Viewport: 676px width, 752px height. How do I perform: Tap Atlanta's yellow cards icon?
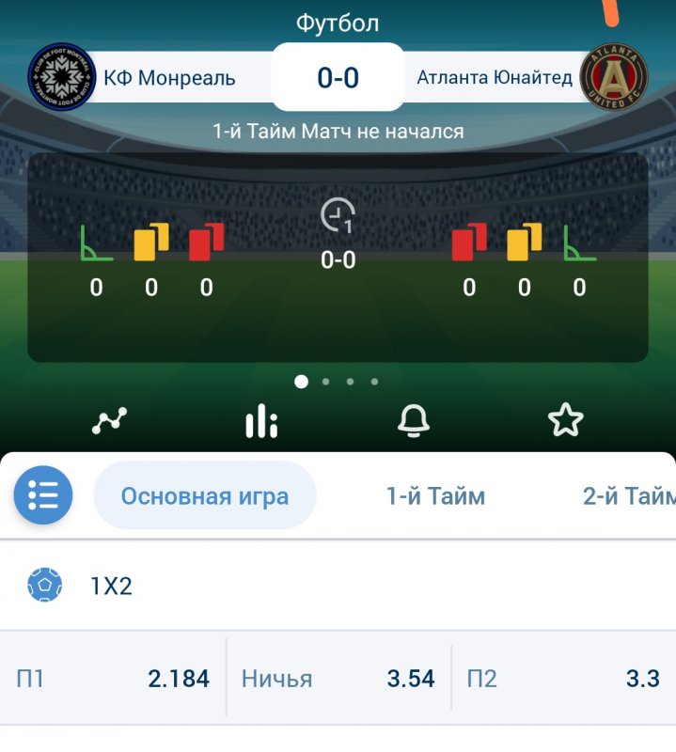[525, 242]
